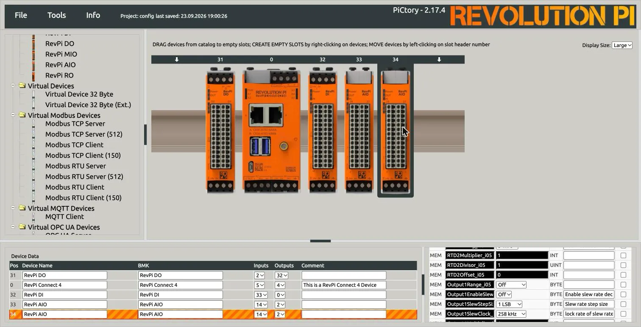This screenshot has width=641, height=327.
Task: Collapse the Virtual MQTT Devices tree folder
Action: point(13,208)
